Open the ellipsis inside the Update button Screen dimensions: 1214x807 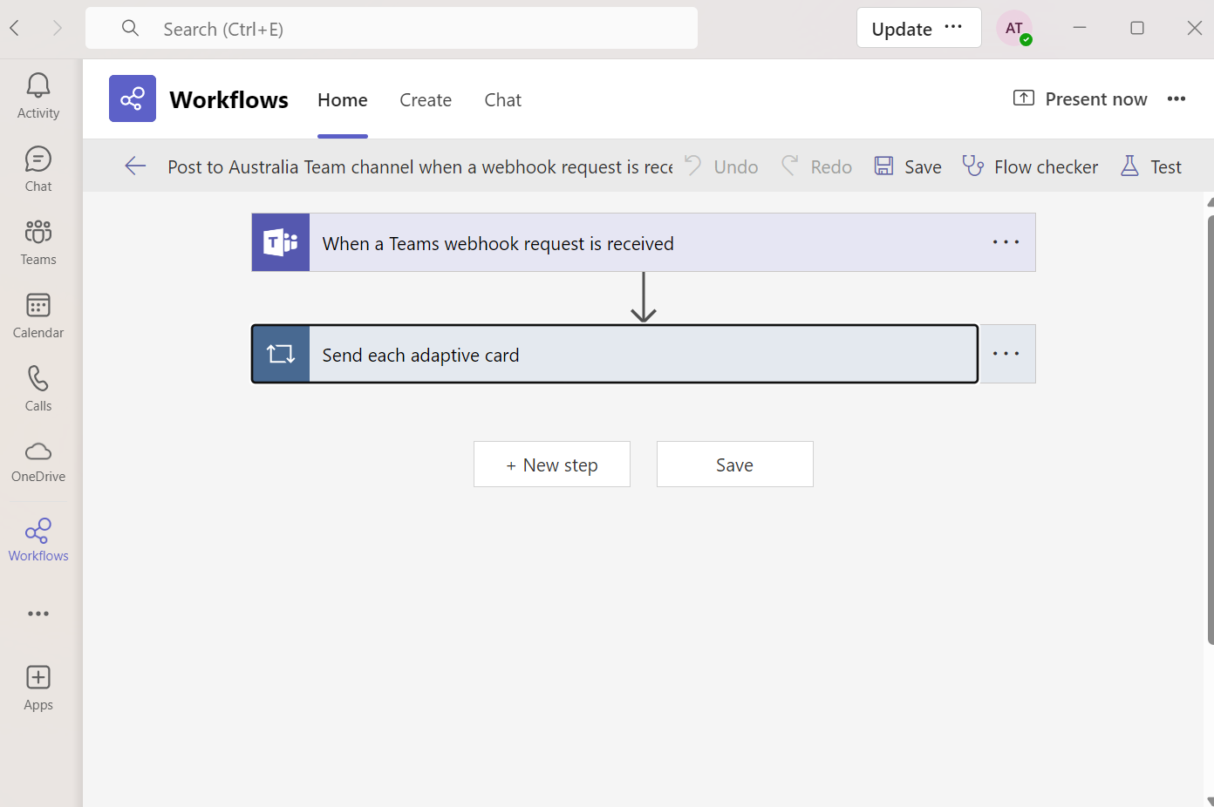[x=953, y=27]
